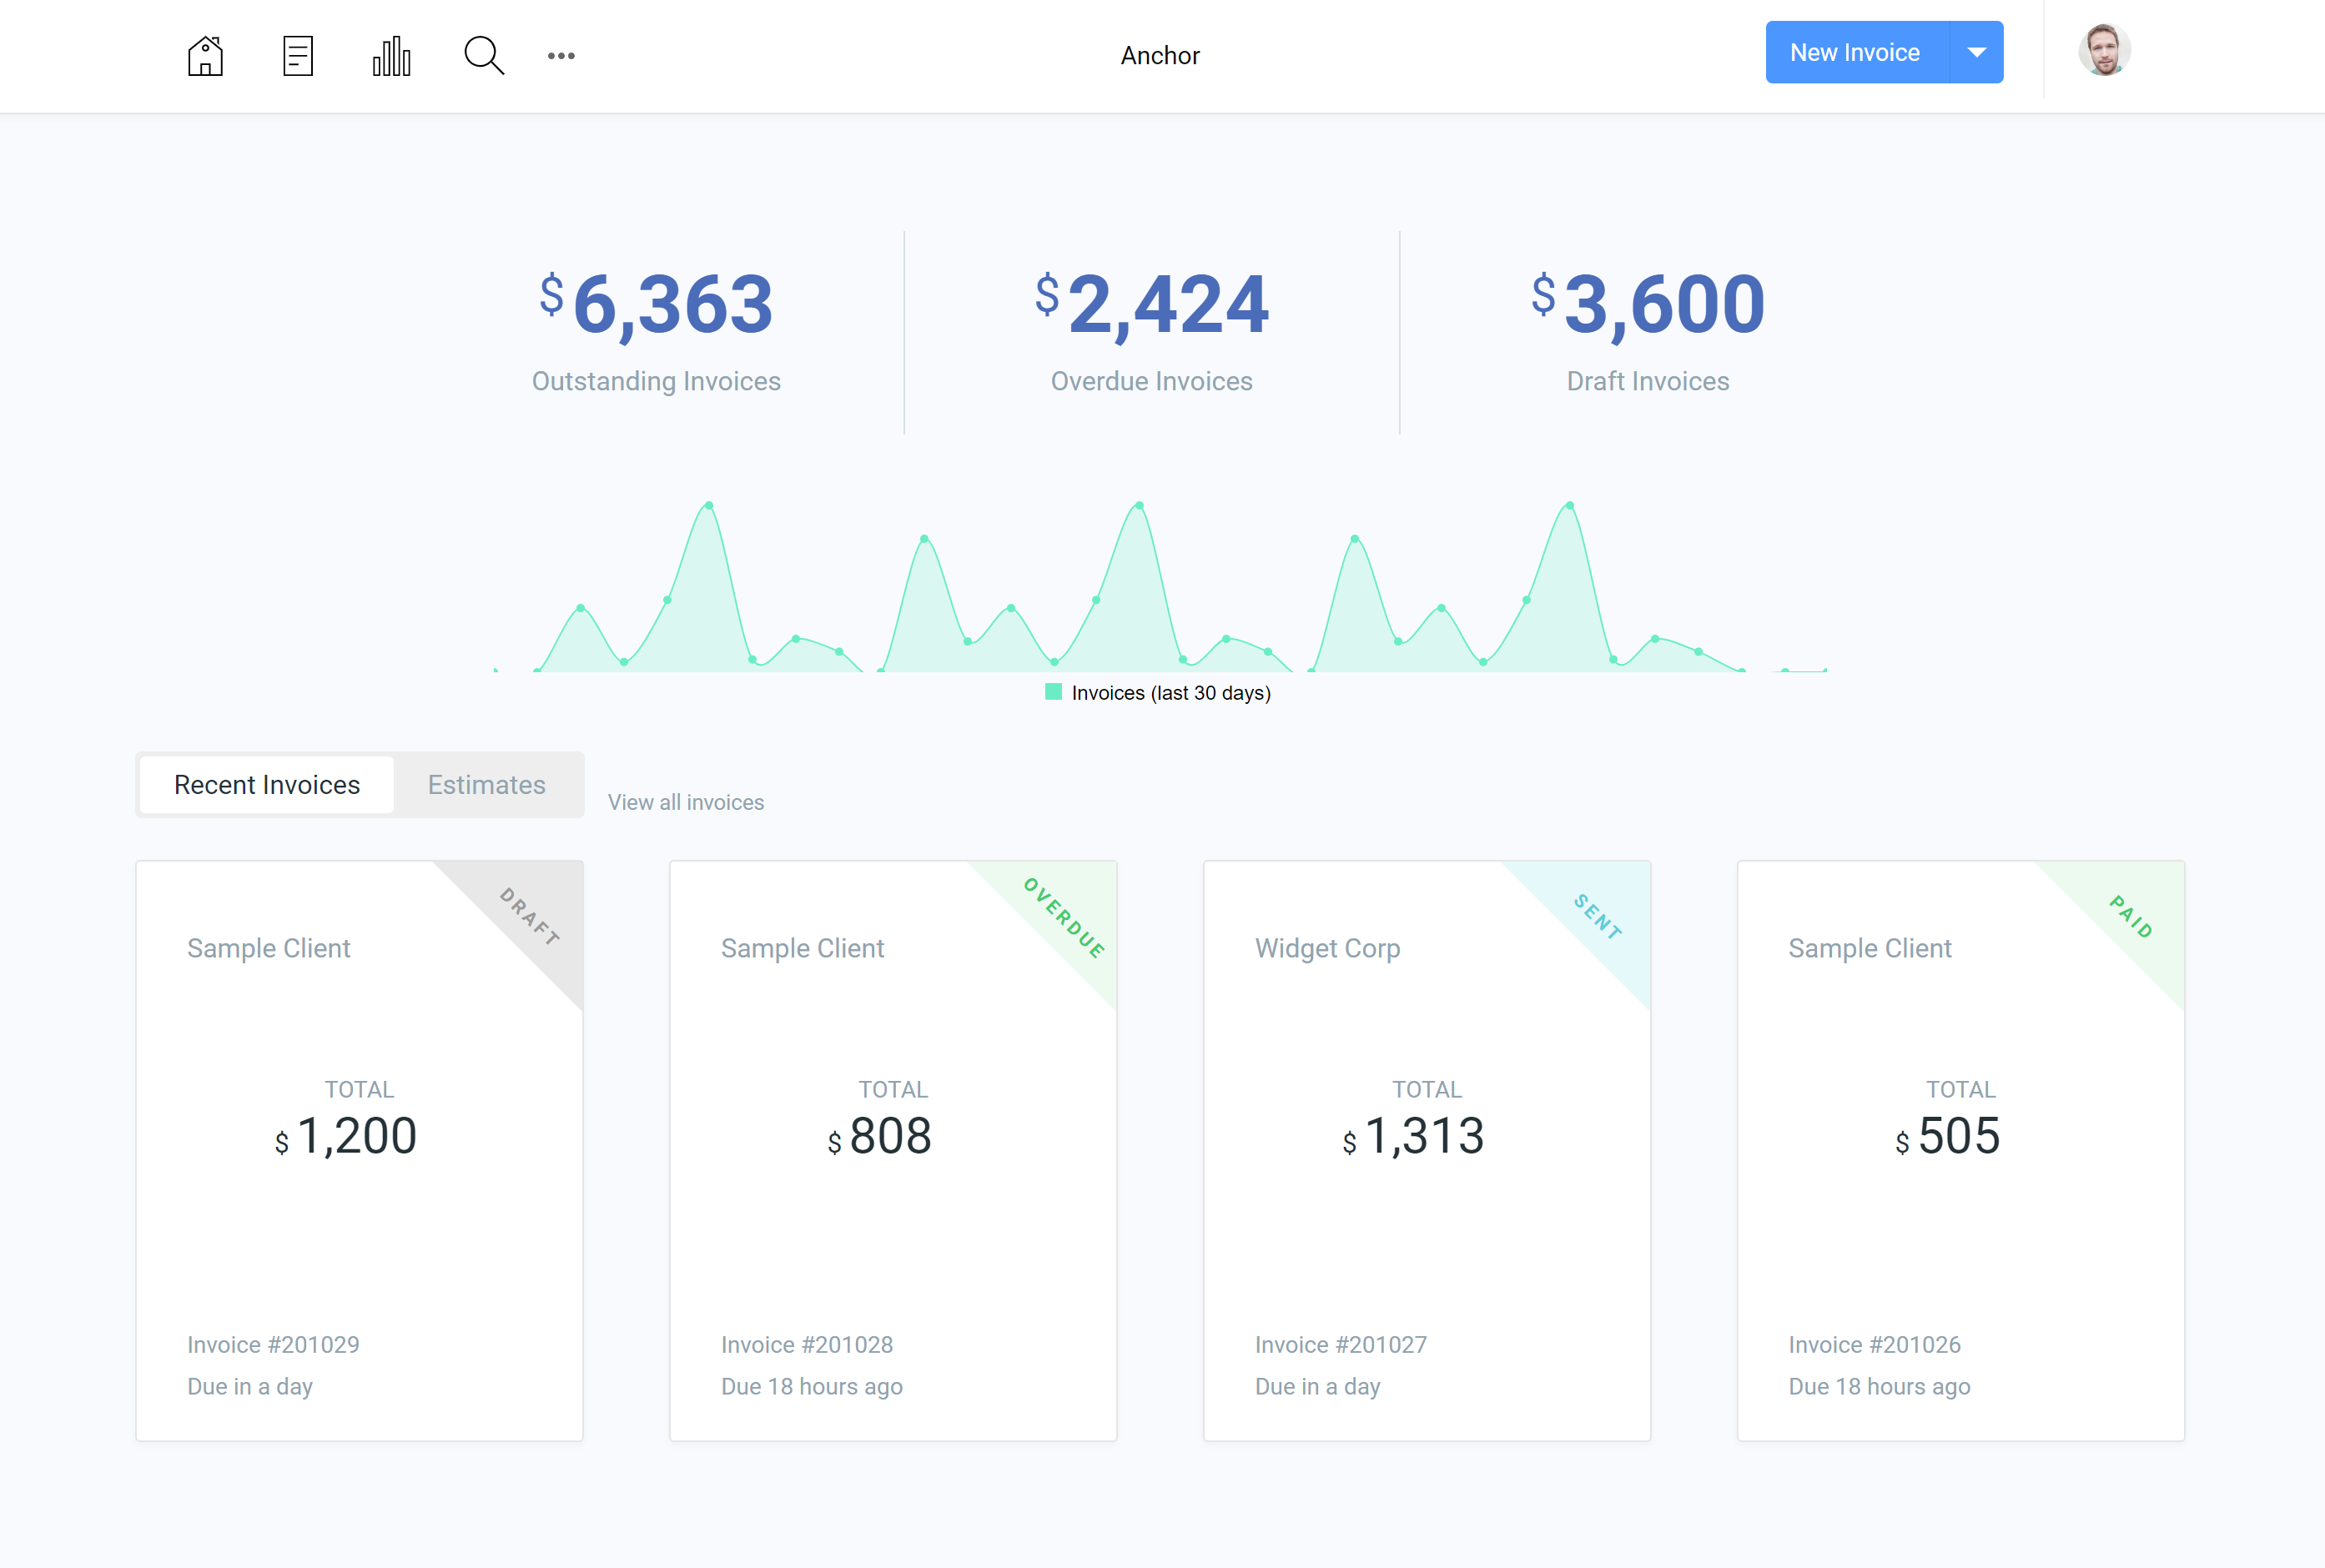This screenshot has height=1568, width=2325.
Task: Open draft Invoice #201029 card
Action: 359,1150
